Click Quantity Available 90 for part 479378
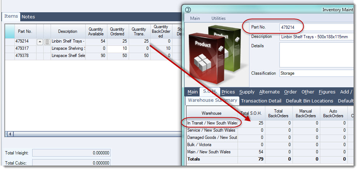The image size is (359, 171). tap(96, 56)
